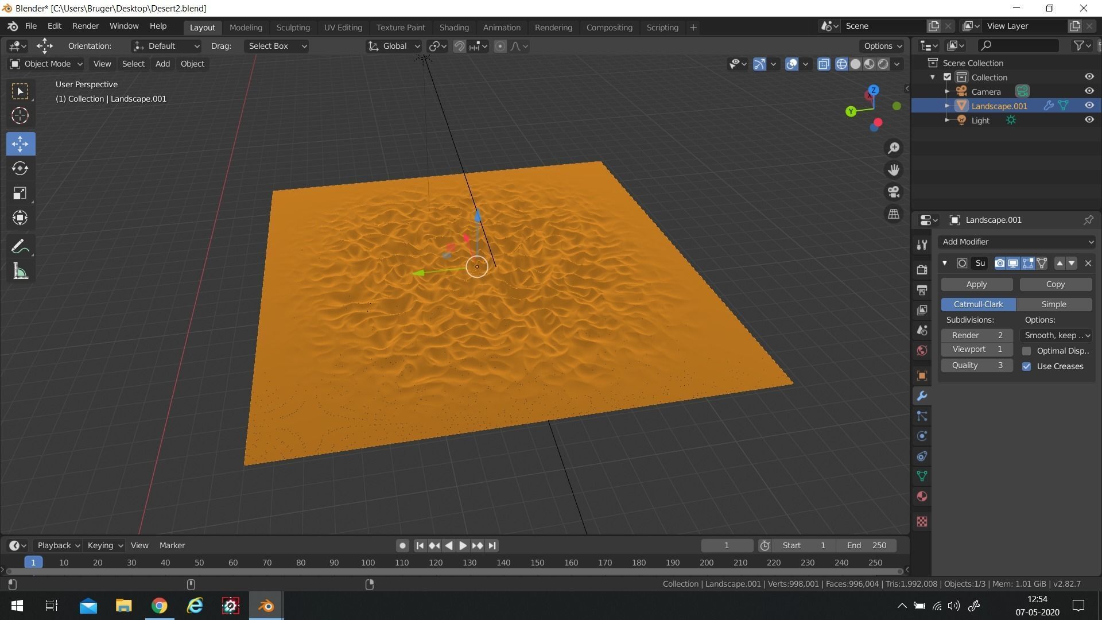Hide the Collection in the outliner

tap(1089, 77)
